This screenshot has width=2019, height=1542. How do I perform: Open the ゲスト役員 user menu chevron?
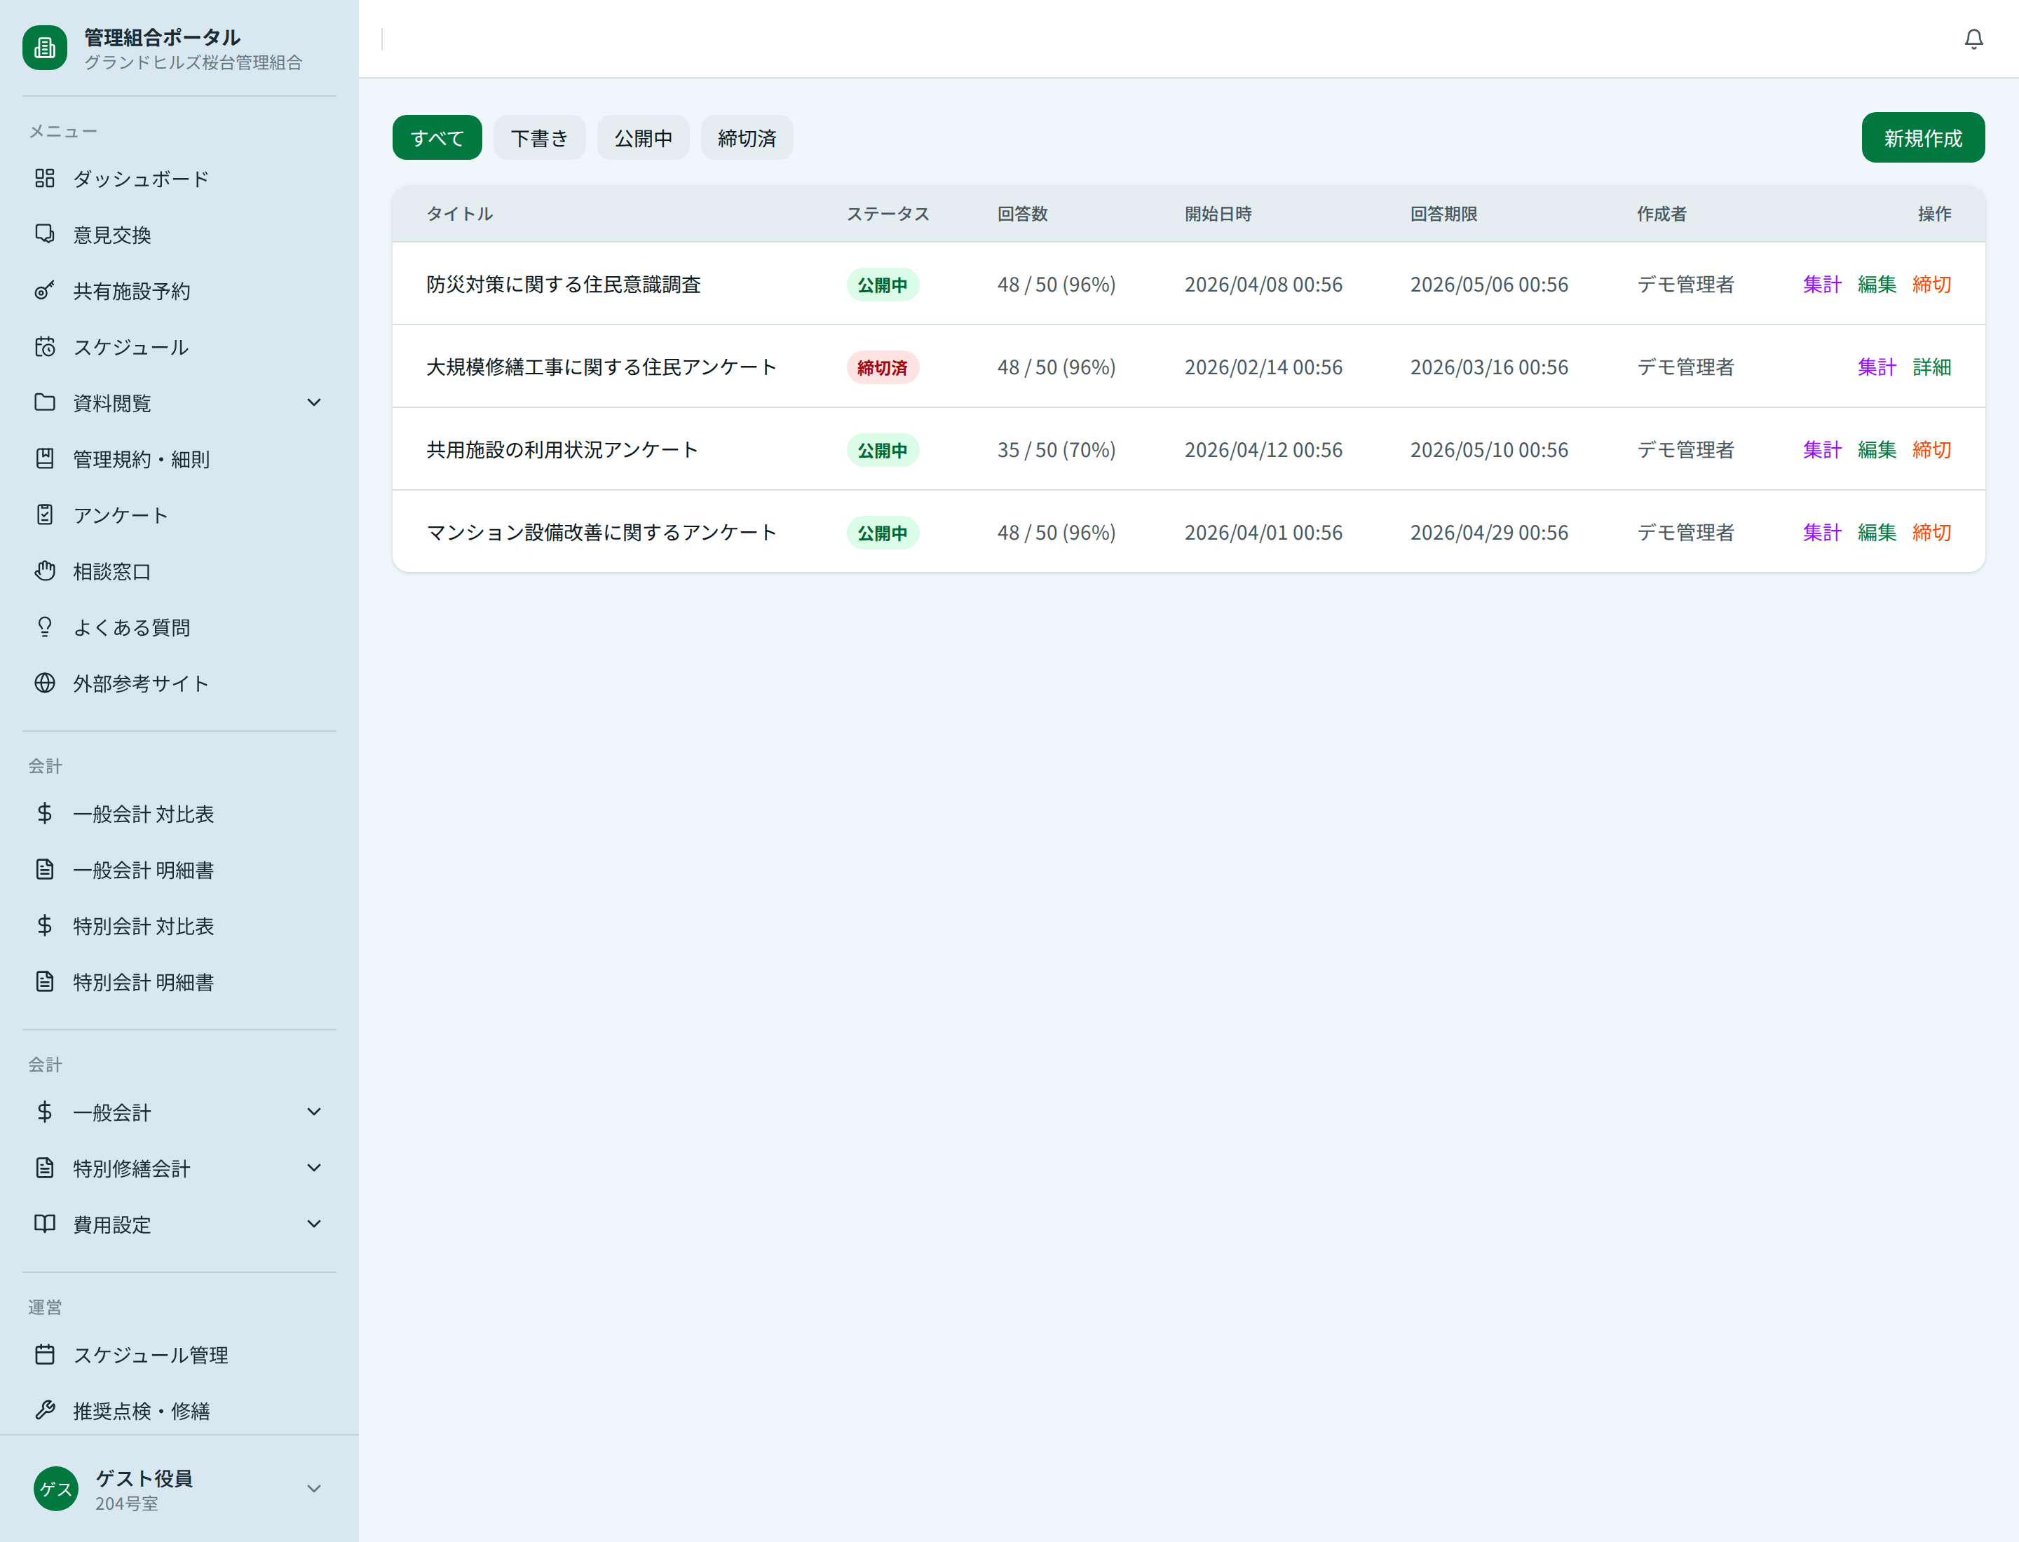pyautogui.click(x=314, y=1489)
